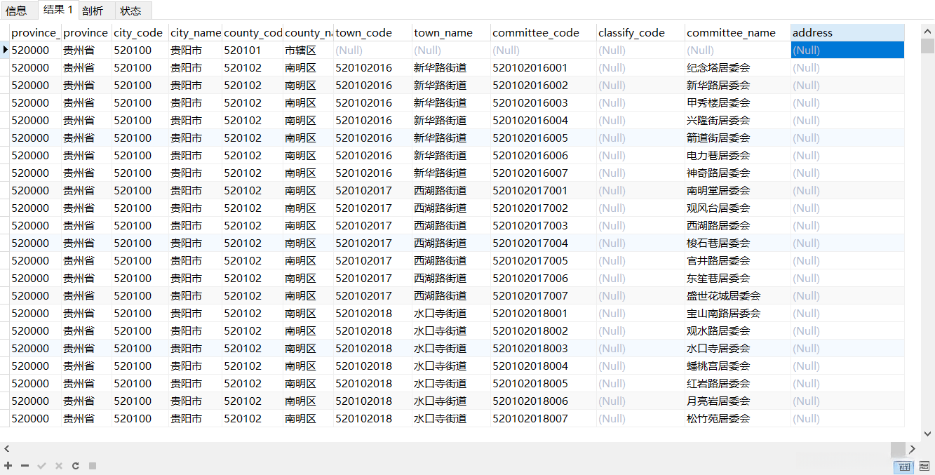Image resolution: width=935 pixels, height=475 pixels.
Task: Select cell 东笙巷居委会
Action: [x=737, y=278]
